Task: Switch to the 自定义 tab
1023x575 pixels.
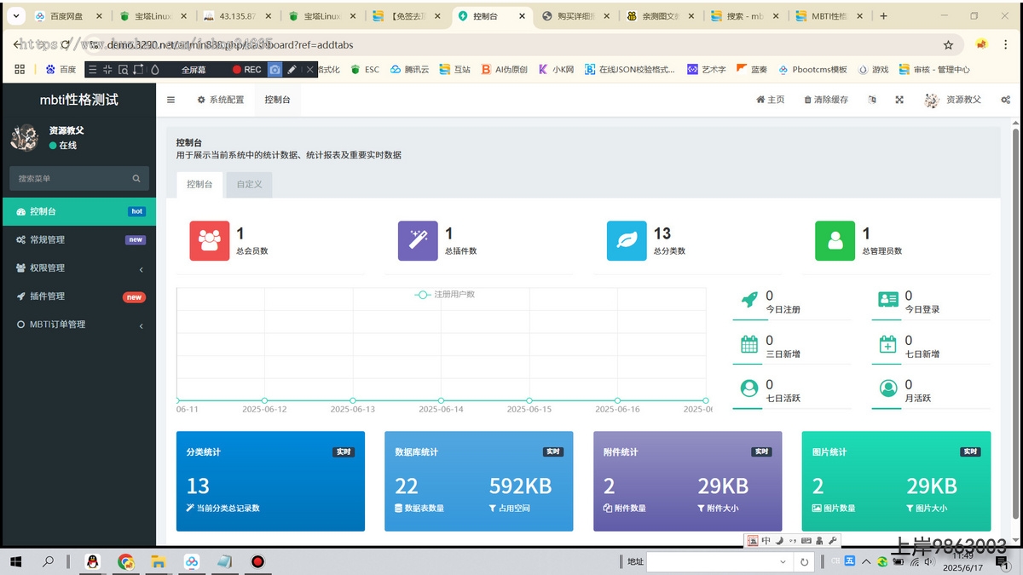Action: pos(249,184)
